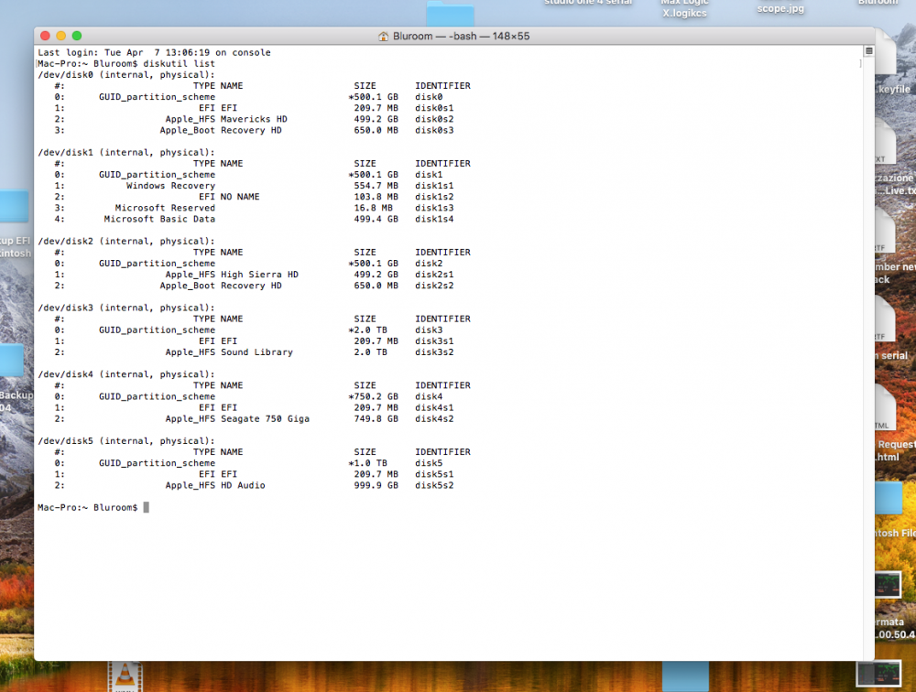Select the 'Mavericks HD' partition name
This screenshot has height=692, width=916.
point(254,119)
